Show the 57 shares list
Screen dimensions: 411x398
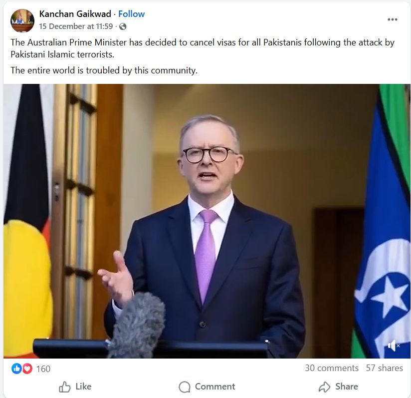[384, 368]
